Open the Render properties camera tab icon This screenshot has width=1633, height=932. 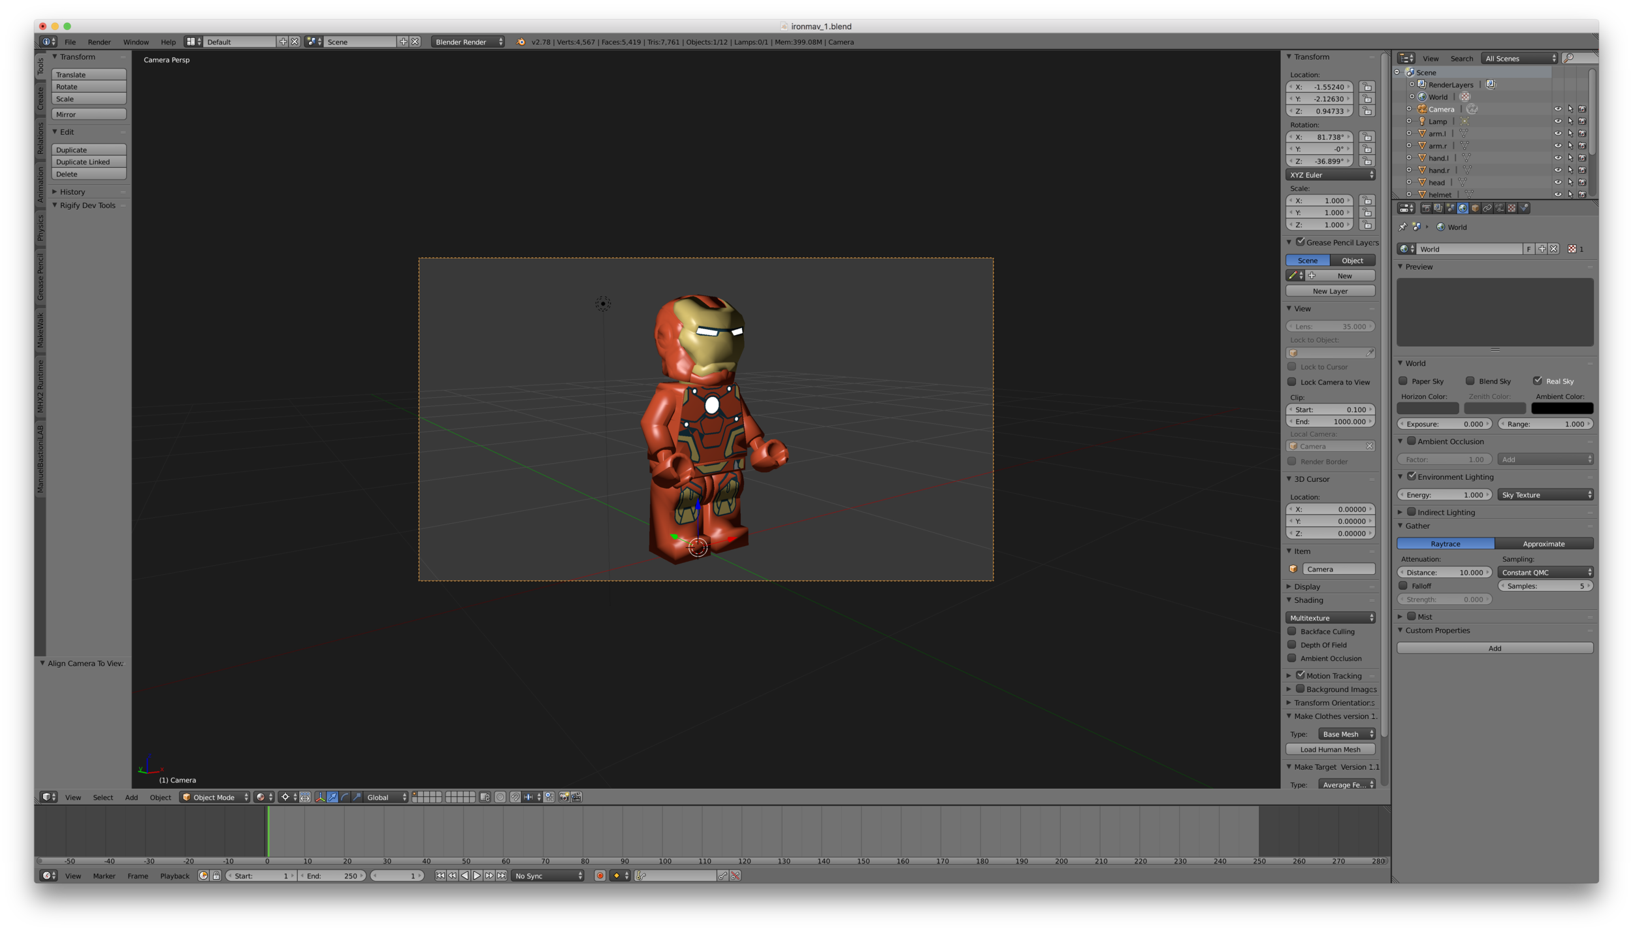coord(1426,208)
